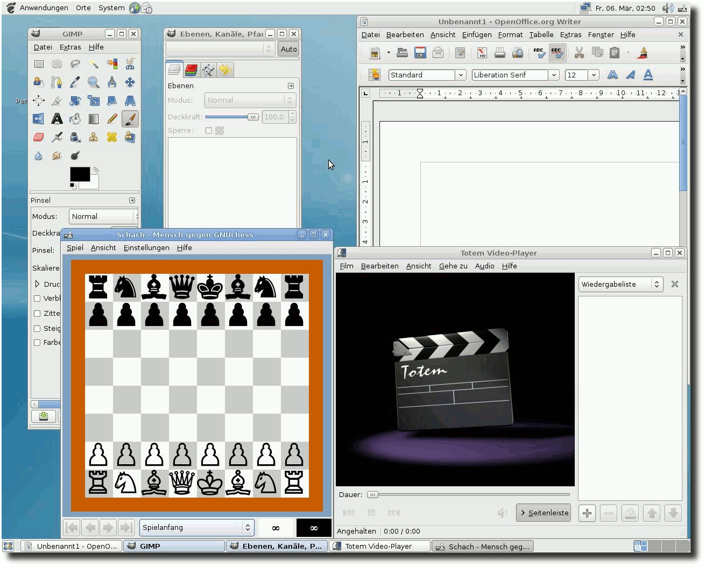Screen dimensions: 705x567
Task: Select the Free Select lasso tool
Action: (x=75, y=64)
